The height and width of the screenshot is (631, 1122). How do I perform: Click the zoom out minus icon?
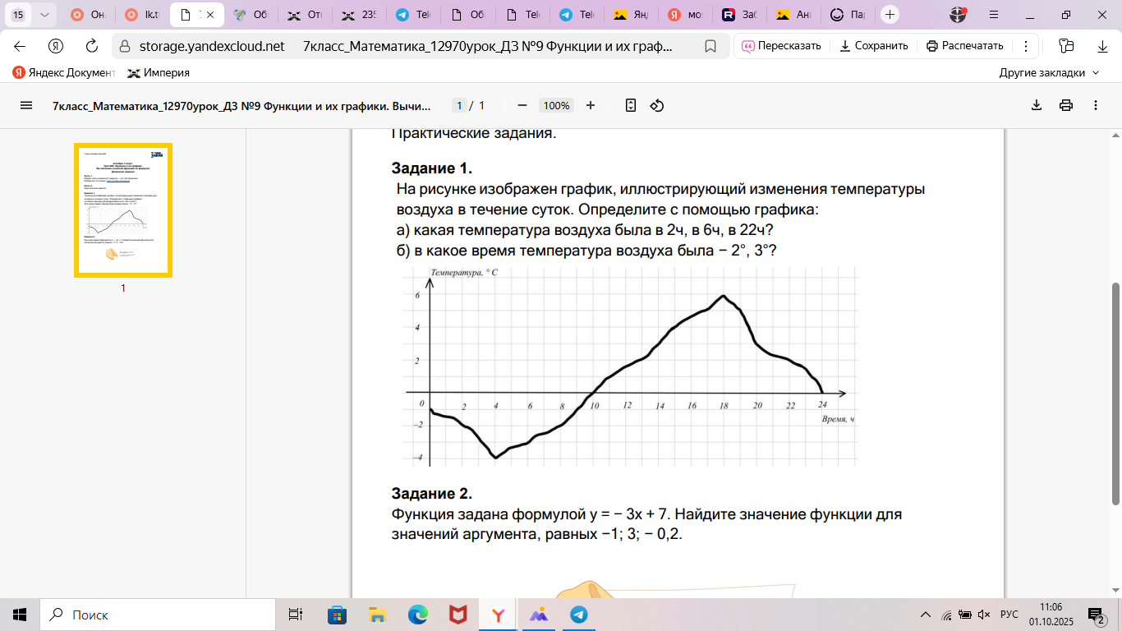[522, 105]
